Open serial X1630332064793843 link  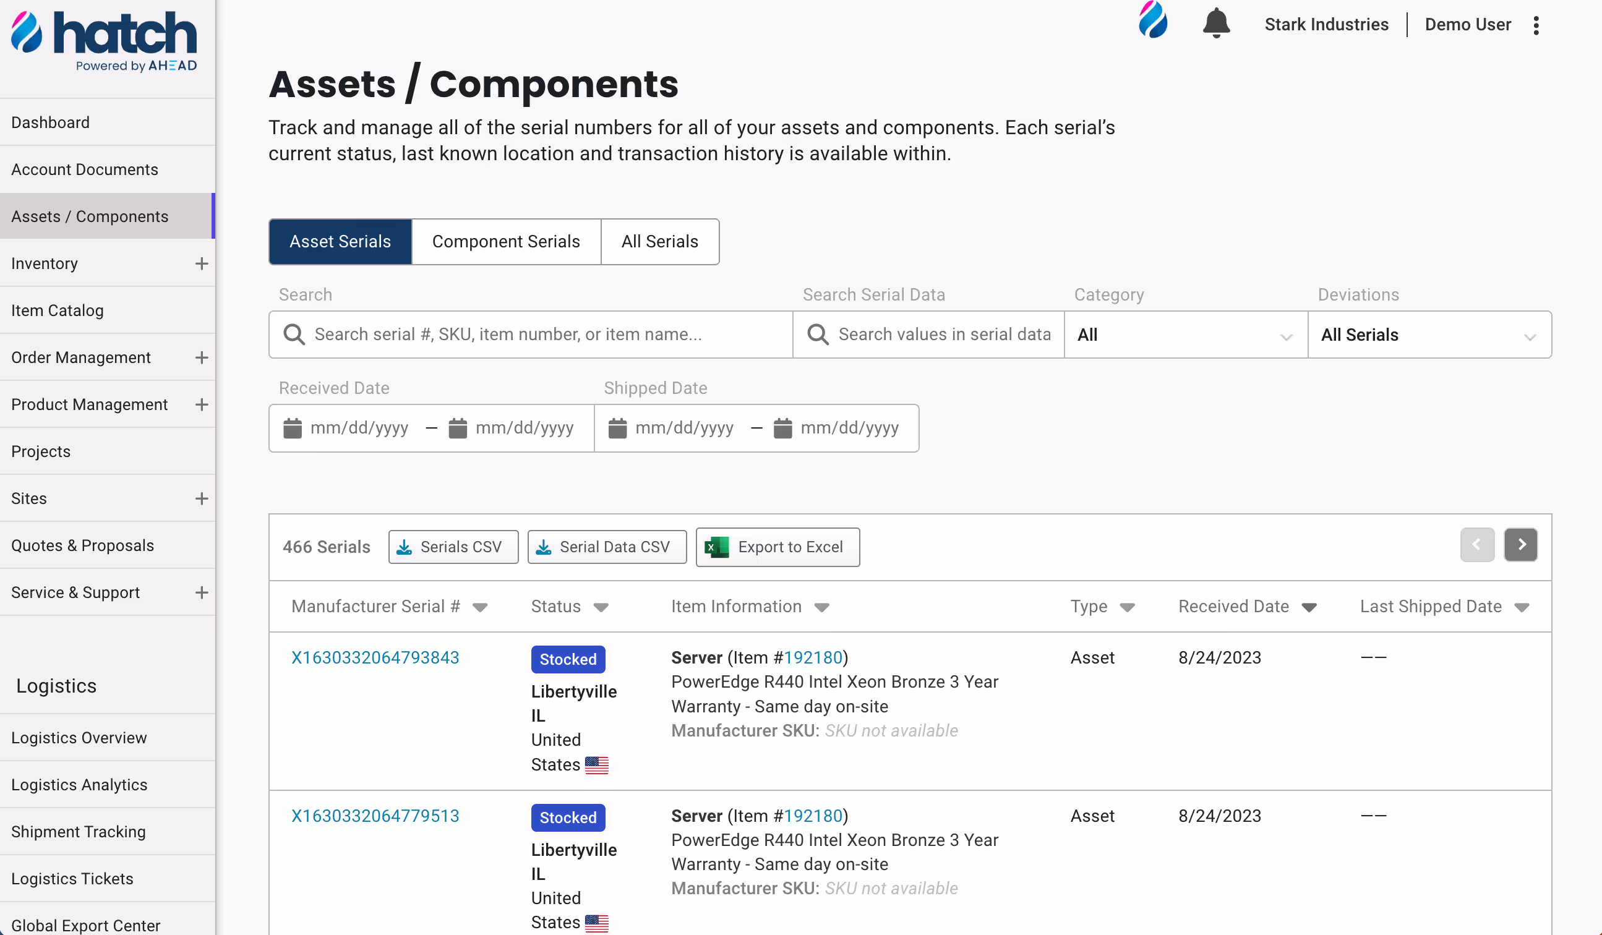pyautogui.click(x=375, y=658)
